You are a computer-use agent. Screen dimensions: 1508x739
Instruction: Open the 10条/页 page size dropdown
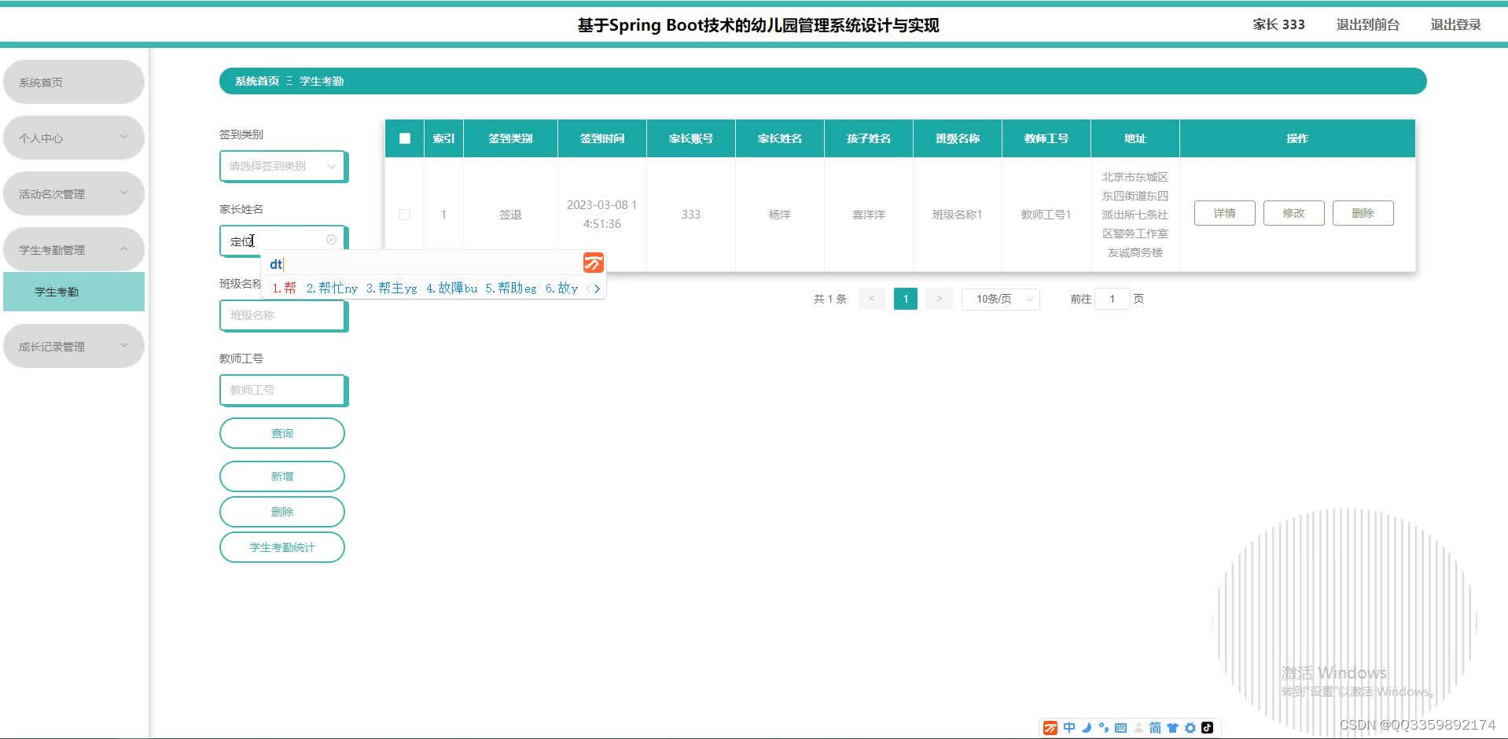pyautogui.click(x=1000, y=299)
